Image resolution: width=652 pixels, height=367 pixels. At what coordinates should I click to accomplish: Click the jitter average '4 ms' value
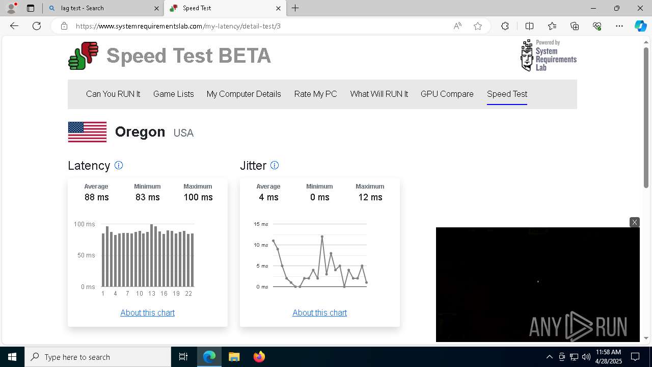[x=268, y=197]
